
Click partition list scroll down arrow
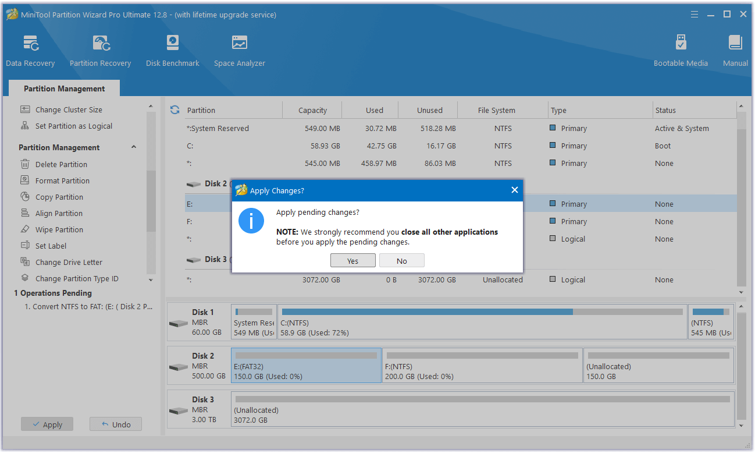click(x=741, y=292)
